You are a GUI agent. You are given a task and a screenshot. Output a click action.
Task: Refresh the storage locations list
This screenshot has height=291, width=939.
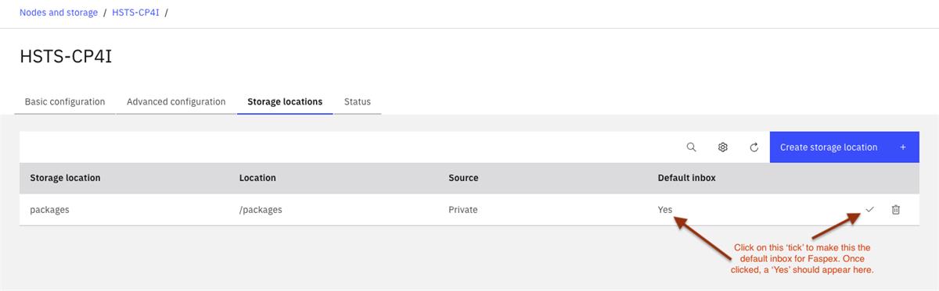coord(754,147)
